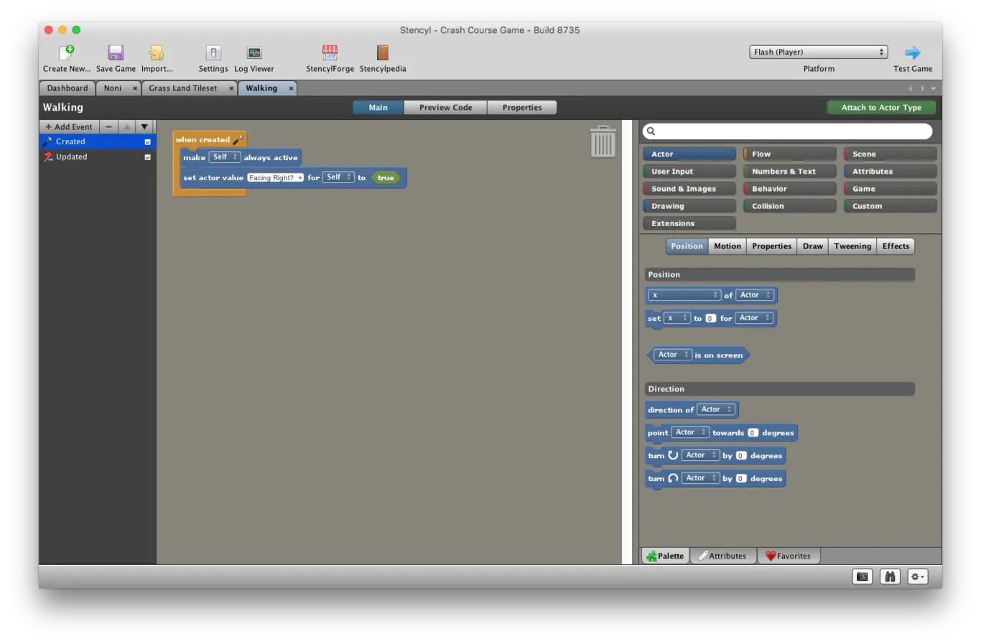Image resolution: width=981 pixels, height=644 pixels.
Task: Select the Numbers & Text category
Action: click(790, 171)
